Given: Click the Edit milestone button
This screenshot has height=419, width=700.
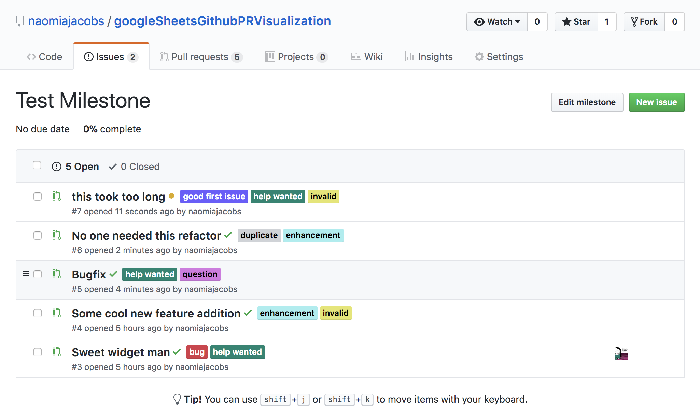Looking at the screenshot, I should click(x=587, y=102).
